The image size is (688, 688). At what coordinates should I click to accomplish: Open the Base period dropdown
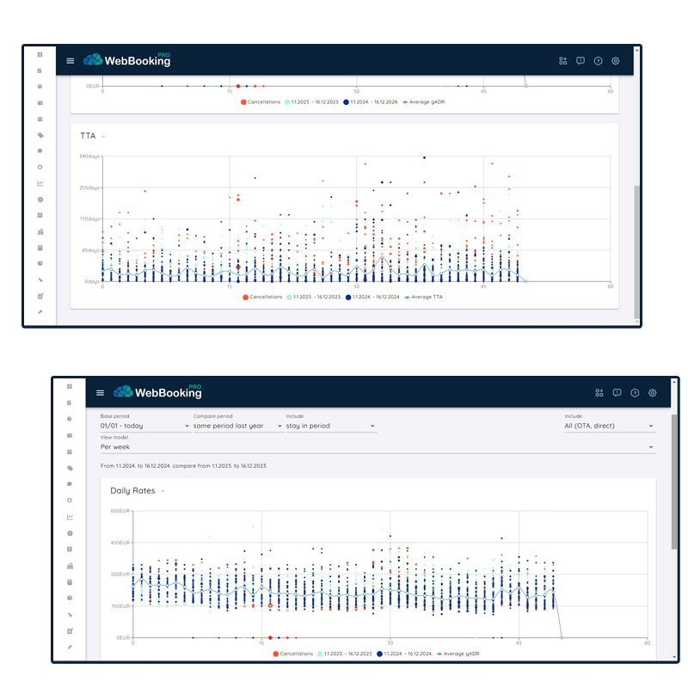[x=144, y=426]
